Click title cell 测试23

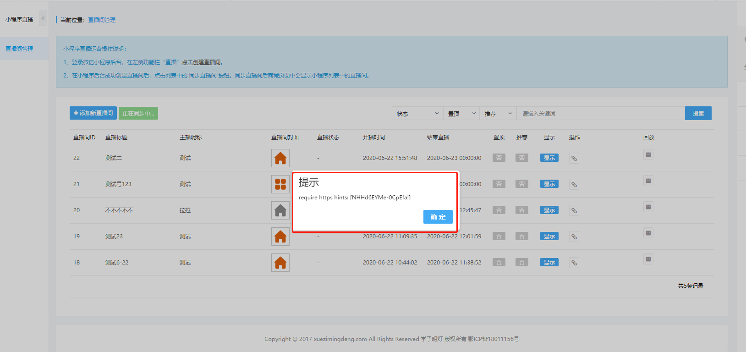click(114, 236)
